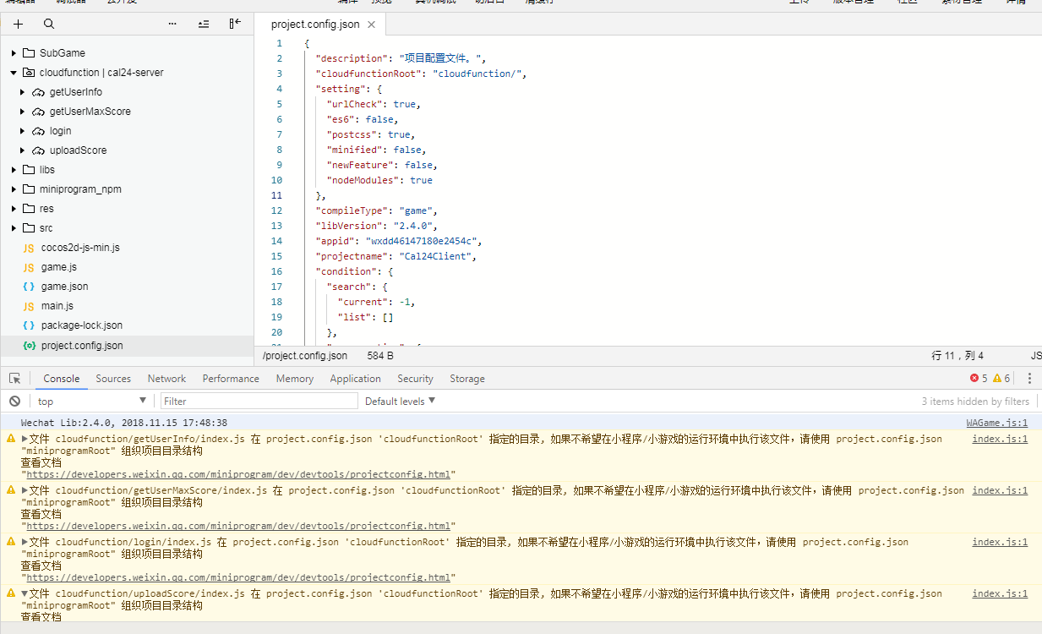Select the Storage tab
The width and height of the screenshot is (1042, 634).
467,379
